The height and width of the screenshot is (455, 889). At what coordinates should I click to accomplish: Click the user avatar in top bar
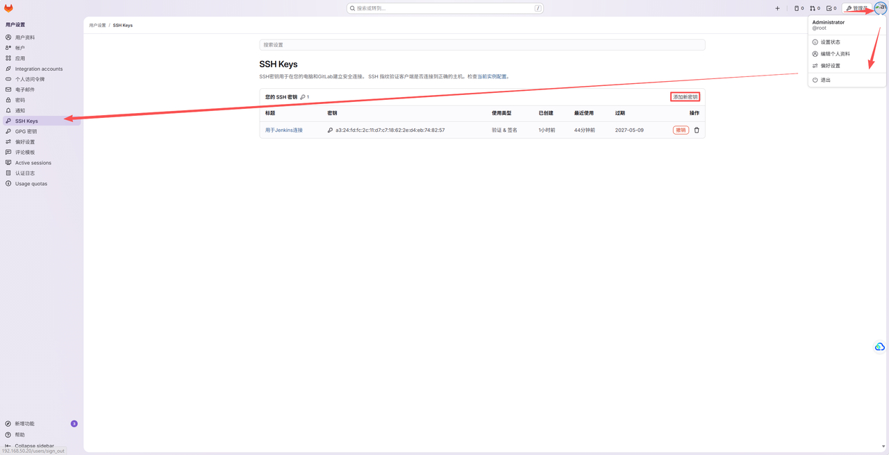(x=880, y=8)
